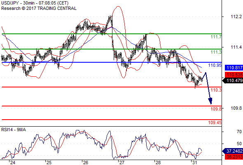Click date marker 24 on time axis
Screen dimensions: 243x165
(x=12, y=163)
